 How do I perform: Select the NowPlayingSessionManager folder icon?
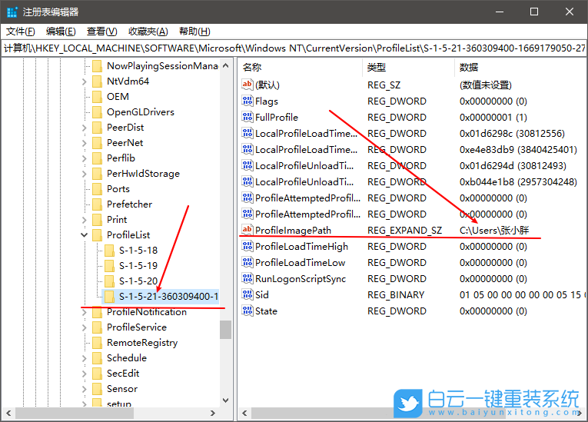coord(97,66)
